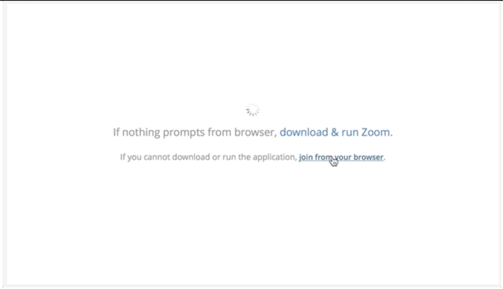The height and width of the screenshot is (289, 503).
Task: Click the word "join" in the underlined link
Action: tap(306, 157)
